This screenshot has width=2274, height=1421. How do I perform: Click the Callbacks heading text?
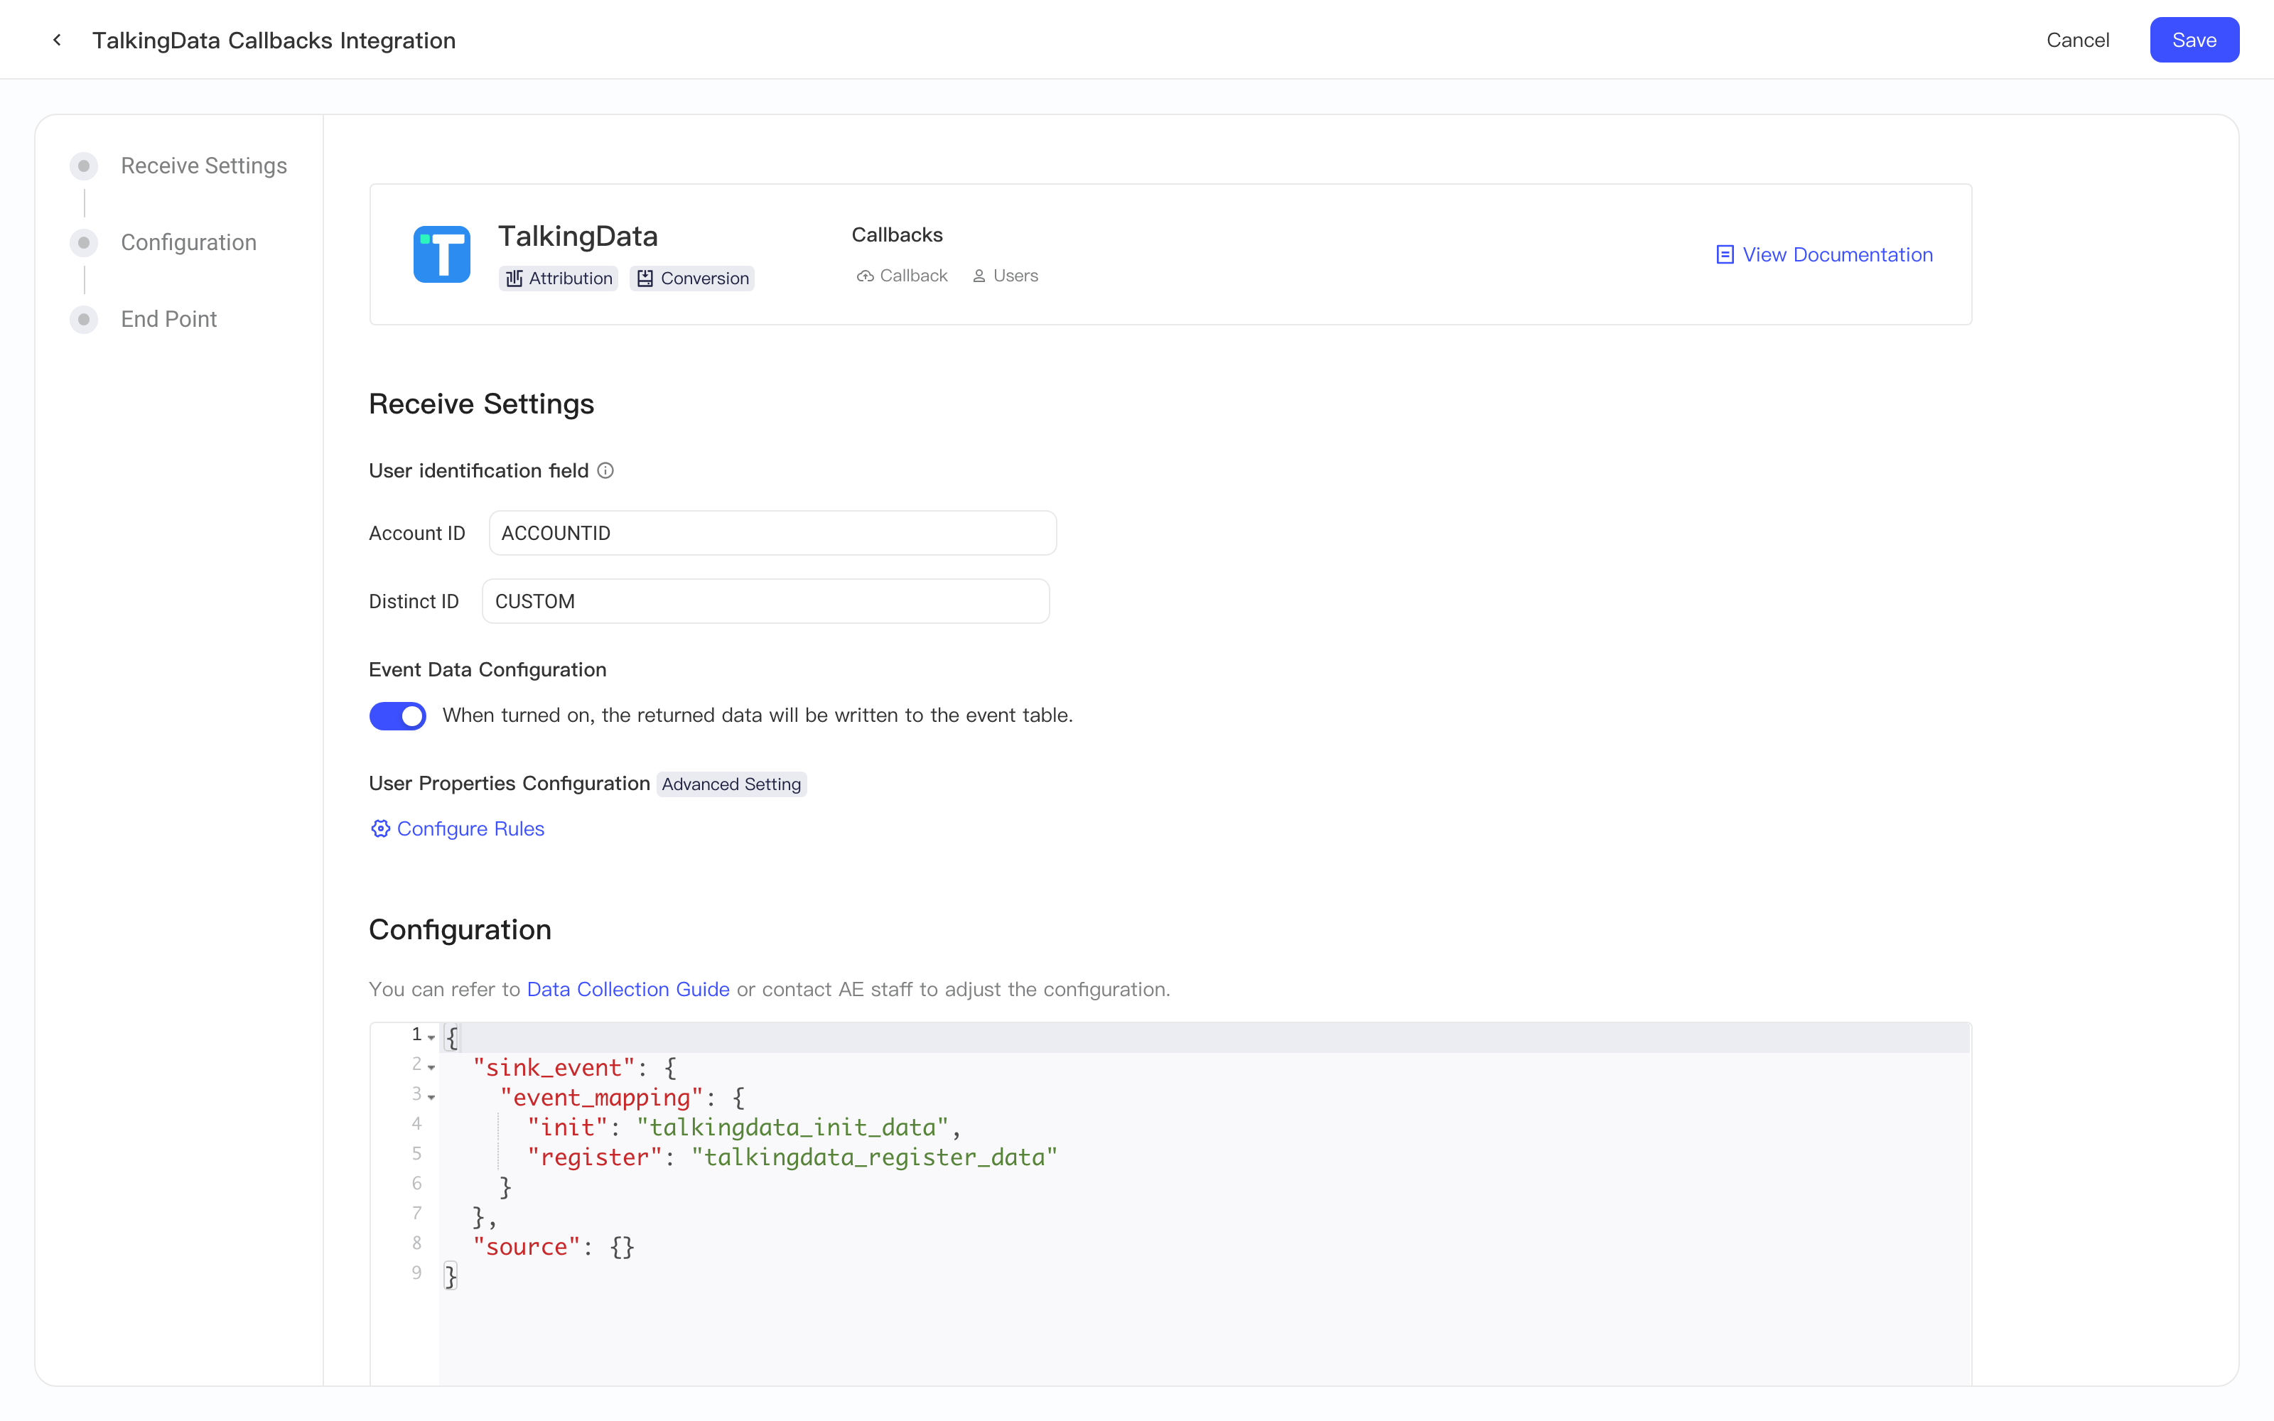coord(896,235)
